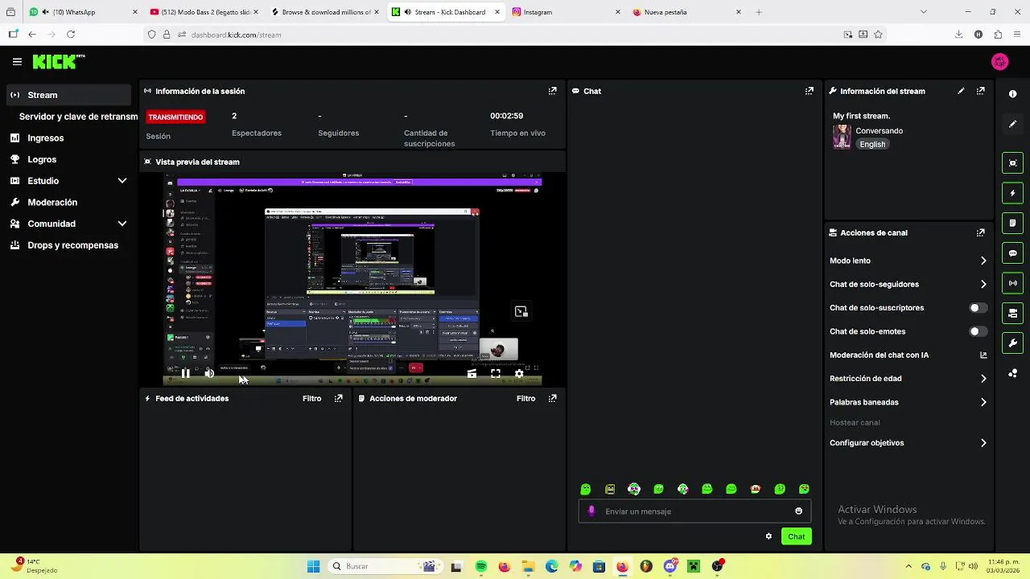Open Spotify from the taskbar
The image size is (1030, 579).
[480, 566]
